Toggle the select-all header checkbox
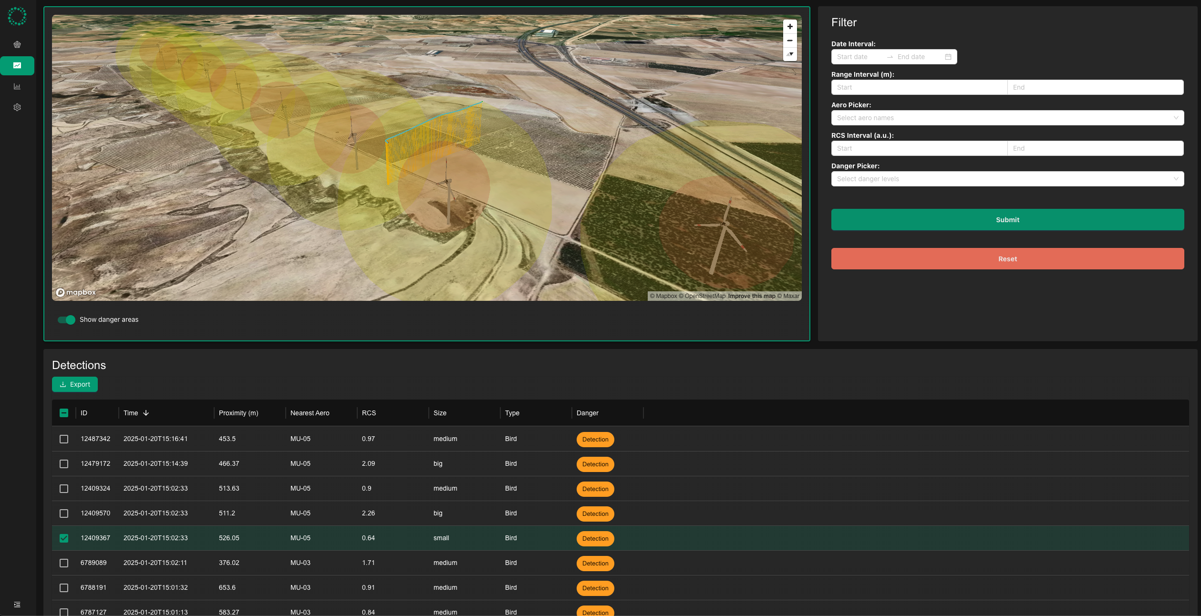1201x616 pixels. (64, 413)
